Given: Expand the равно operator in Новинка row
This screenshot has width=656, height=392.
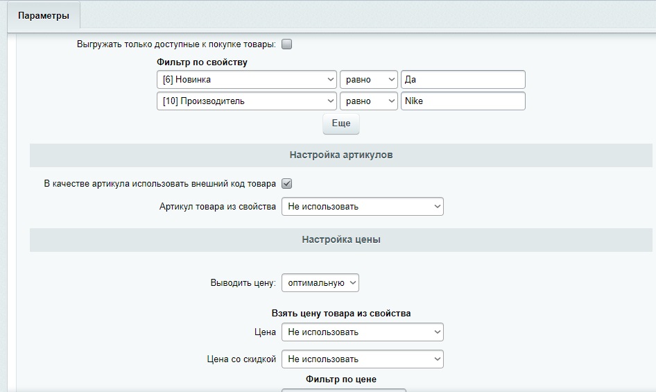Looking at the screenshot, I should tap(368, 80).
